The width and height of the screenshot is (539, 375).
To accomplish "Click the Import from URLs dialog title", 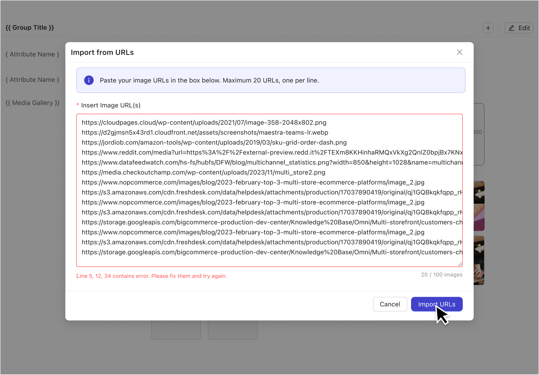I will [102, 52].
